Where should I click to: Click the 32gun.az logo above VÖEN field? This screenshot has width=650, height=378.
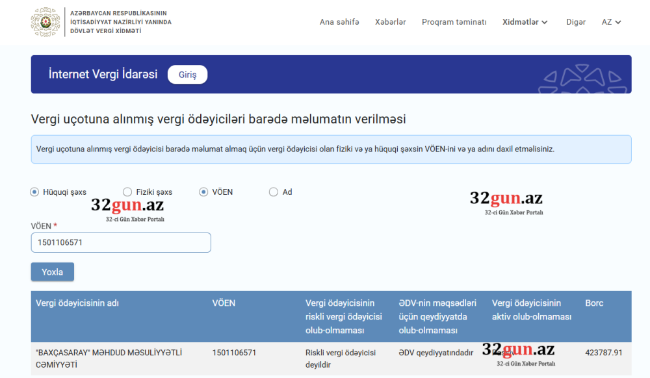pos(128,210)
